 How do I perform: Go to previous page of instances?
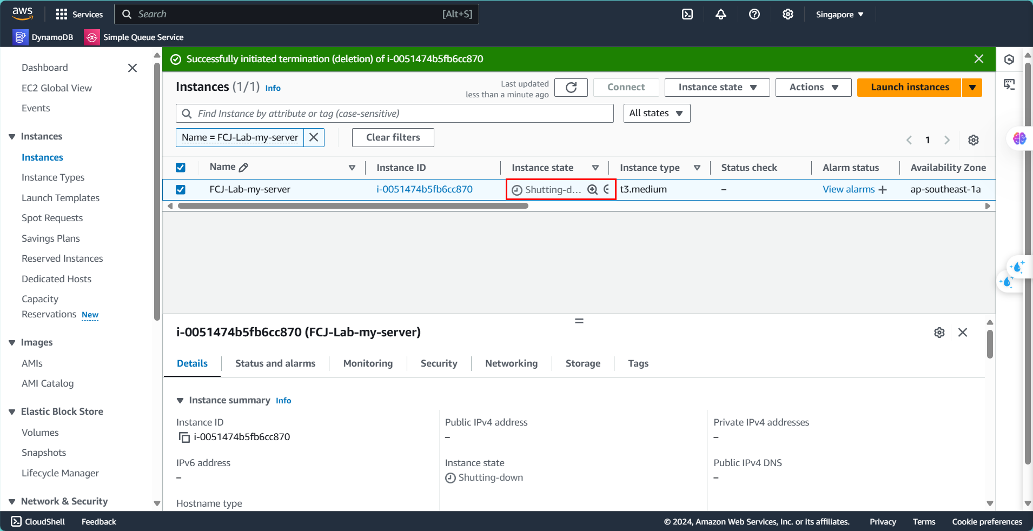(x=909, y=140)
